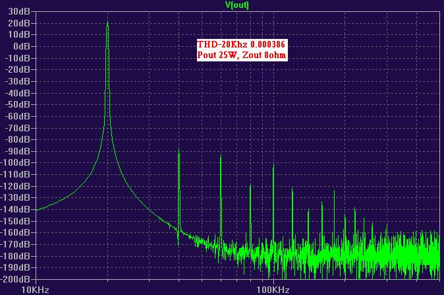Image resolution: width=444 pixels, height=295 pixels.
Task: Click the harmonic peak at 100KHz gridline
Action: (x=273, y=165)
